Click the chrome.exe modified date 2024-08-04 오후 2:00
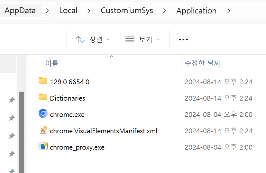 tap(218, 115)
